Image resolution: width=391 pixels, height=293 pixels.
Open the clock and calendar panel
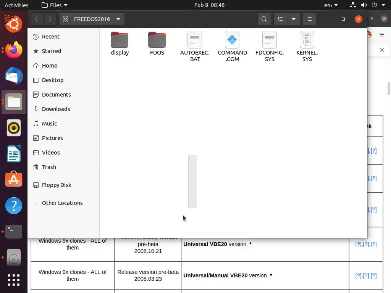pos(210,5)
